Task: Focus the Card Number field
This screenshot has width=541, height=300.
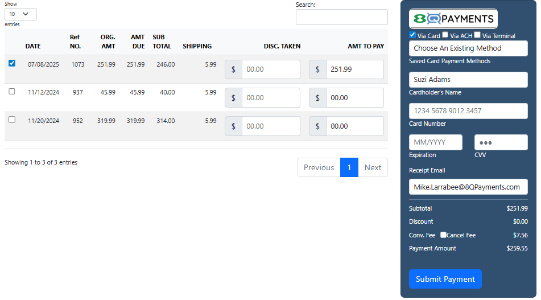Action: (x=468, y=111)
